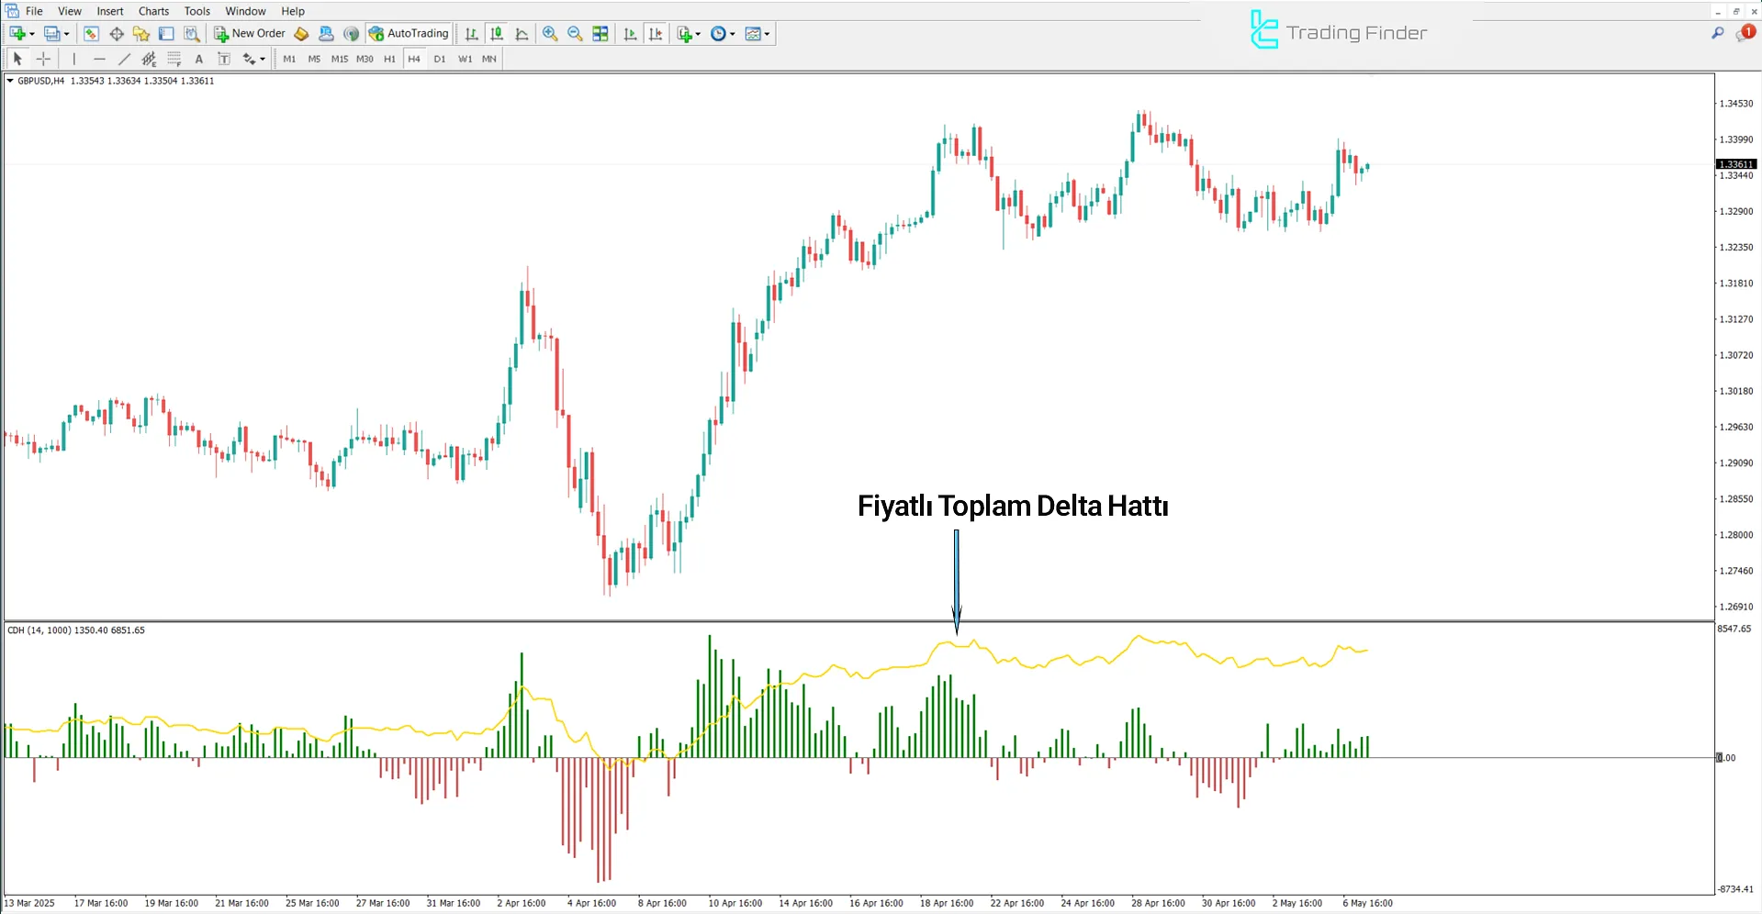Click the current price label 1.33611
The width and height of the screenshot is (1762, 914).
tap(1735, 164)
